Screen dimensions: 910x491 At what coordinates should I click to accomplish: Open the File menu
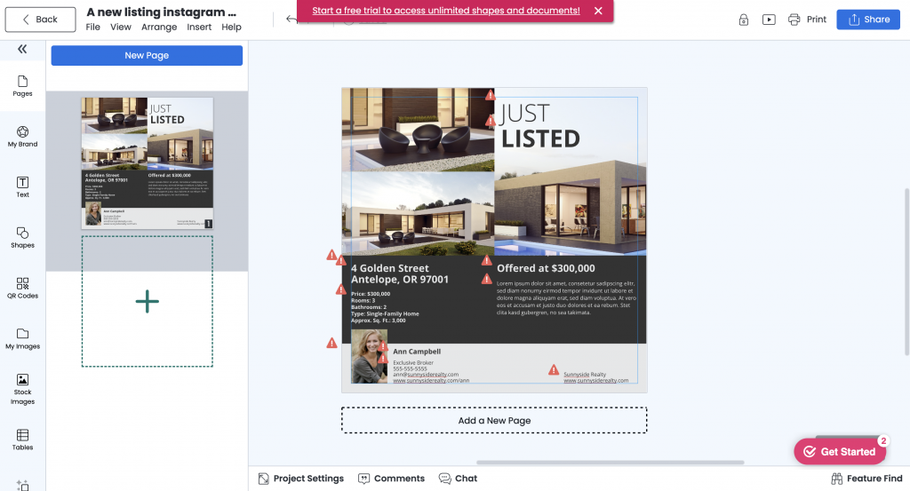coord(92,28)
